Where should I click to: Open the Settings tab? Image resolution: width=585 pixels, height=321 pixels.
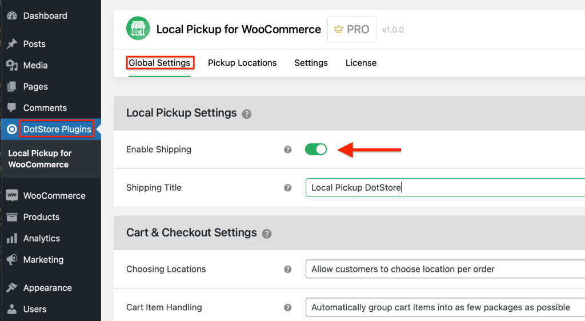[311, 63]
